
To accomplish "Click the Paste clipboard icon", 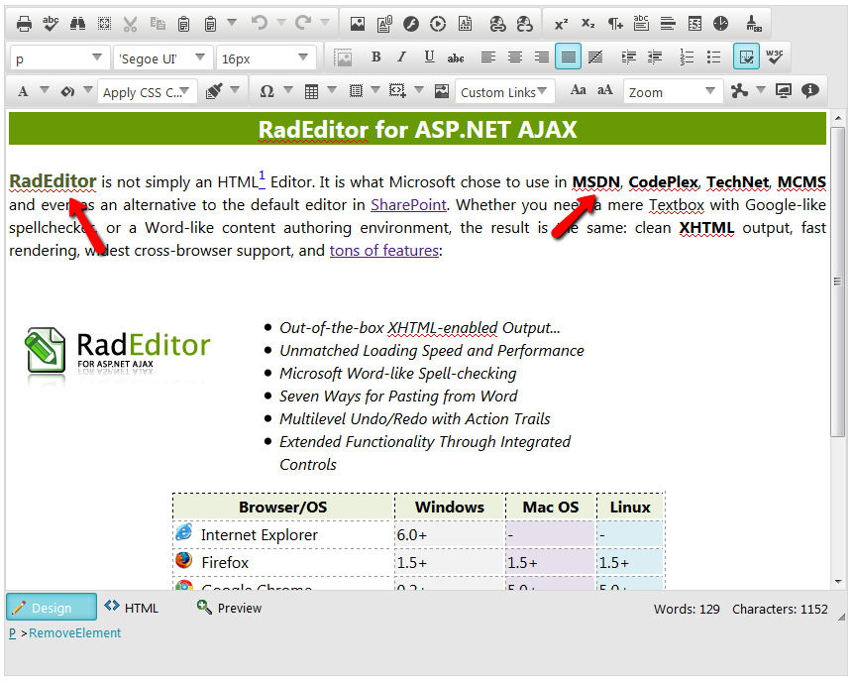I will (183, 24).
